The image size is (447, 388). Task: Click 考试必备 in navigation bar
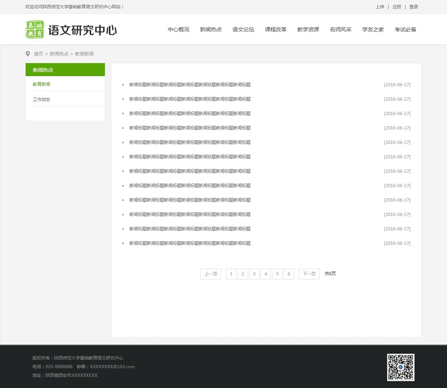point(406,30)
